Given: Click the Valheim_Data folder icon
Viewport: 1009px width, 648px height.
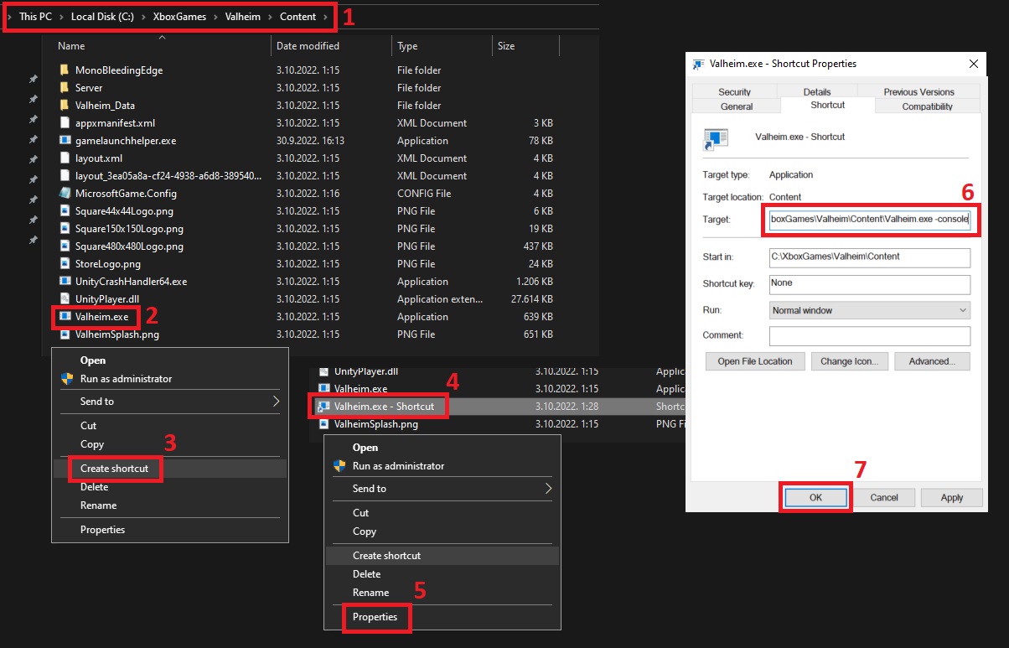Looking at the screenshot, I should [65, 106].
